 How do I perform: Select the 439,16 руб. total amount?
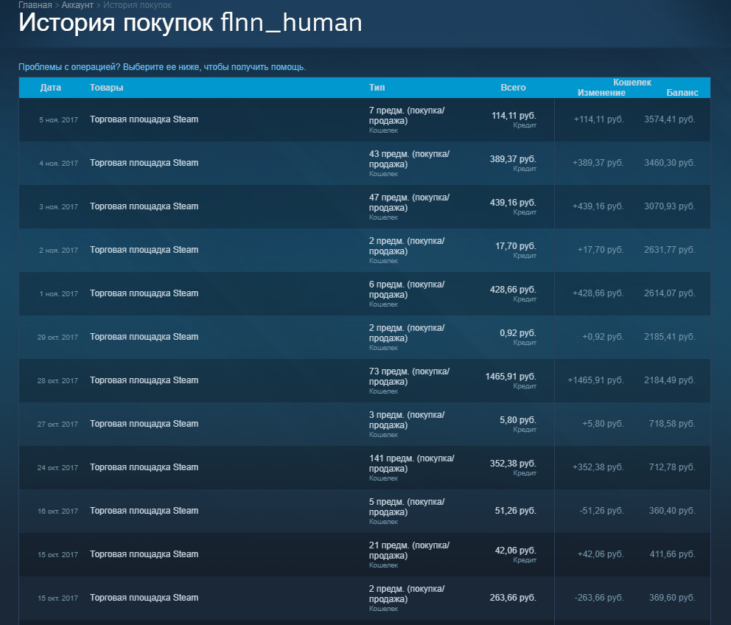(x=513, y=203)
